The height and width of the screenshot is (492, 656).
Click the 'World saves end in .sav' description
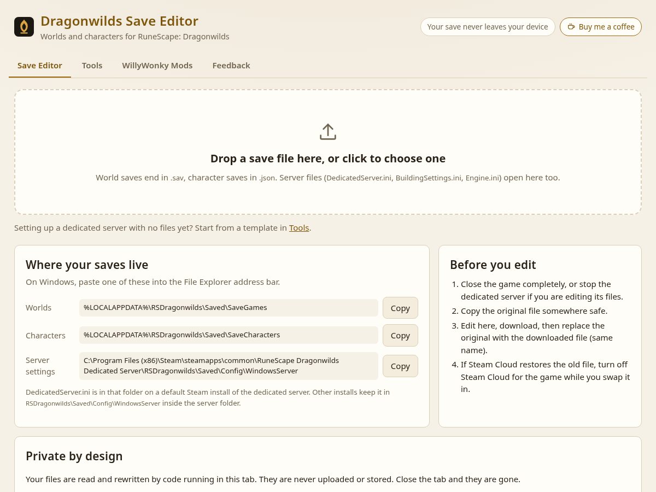(328, 178)
